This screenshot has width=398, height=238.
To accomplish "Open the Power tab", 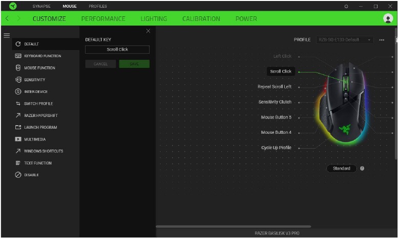I will [246, 19].
